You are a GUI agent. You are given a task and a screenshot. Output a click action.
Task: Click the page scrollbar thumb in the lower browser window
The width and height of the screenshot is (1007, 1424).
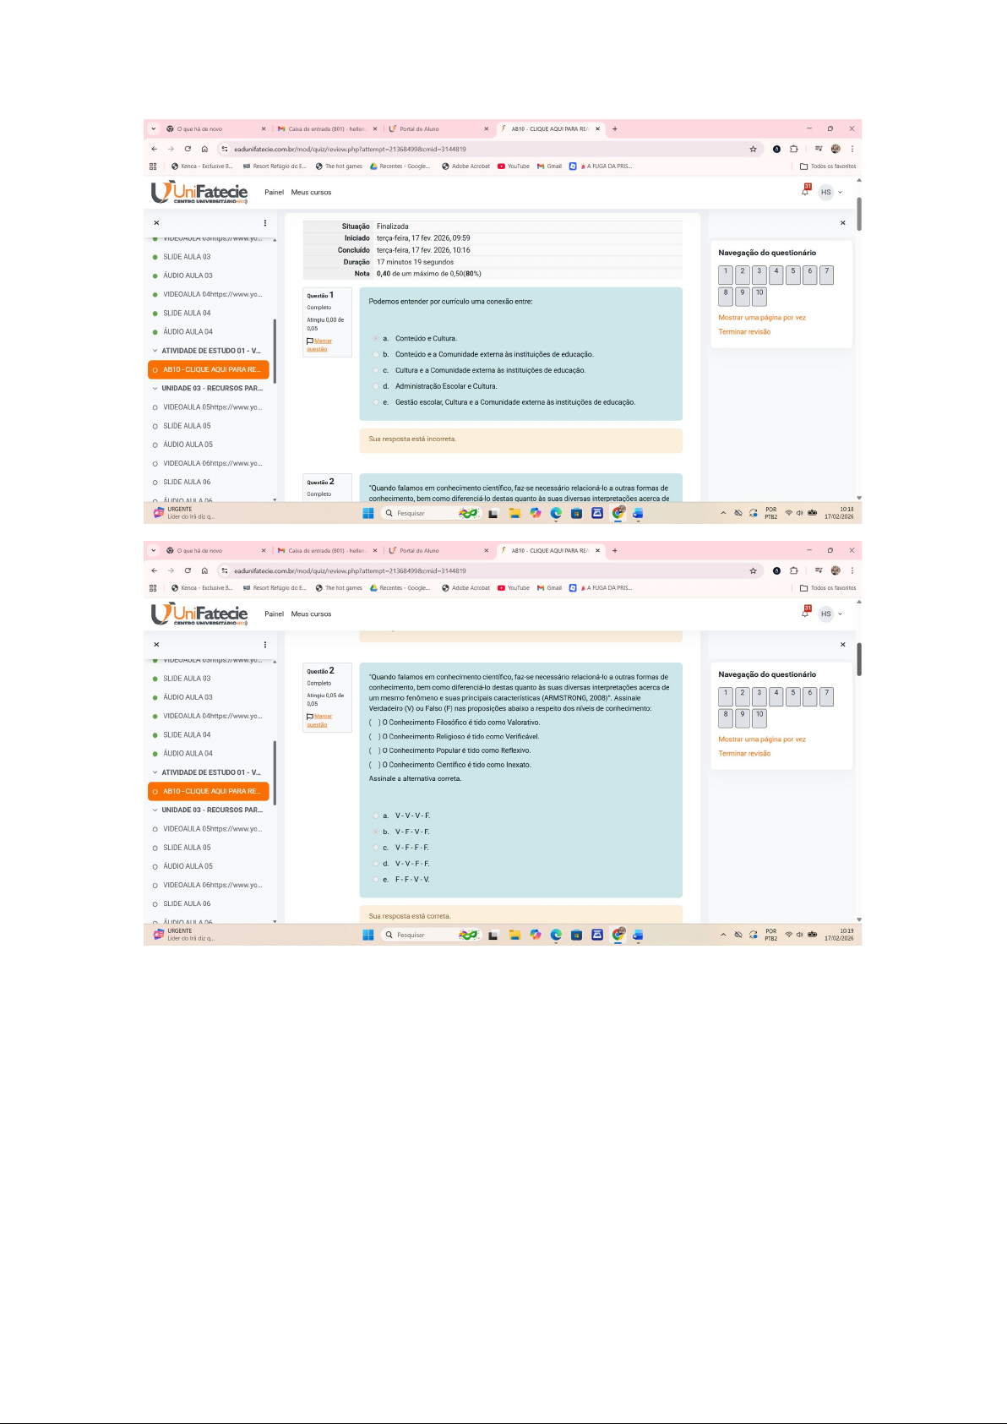point(859,659)
